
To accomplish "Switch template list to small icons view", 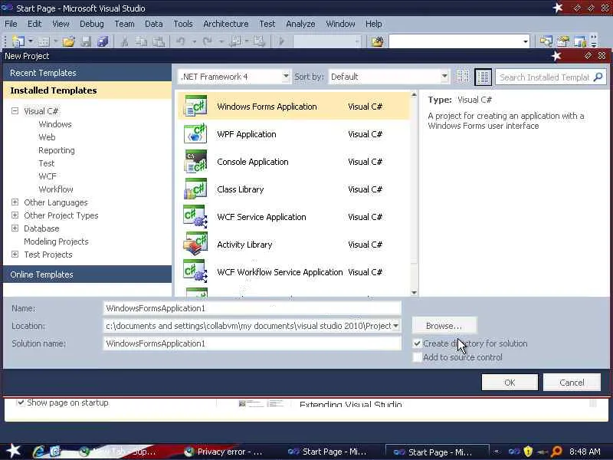I will (463, 77).
